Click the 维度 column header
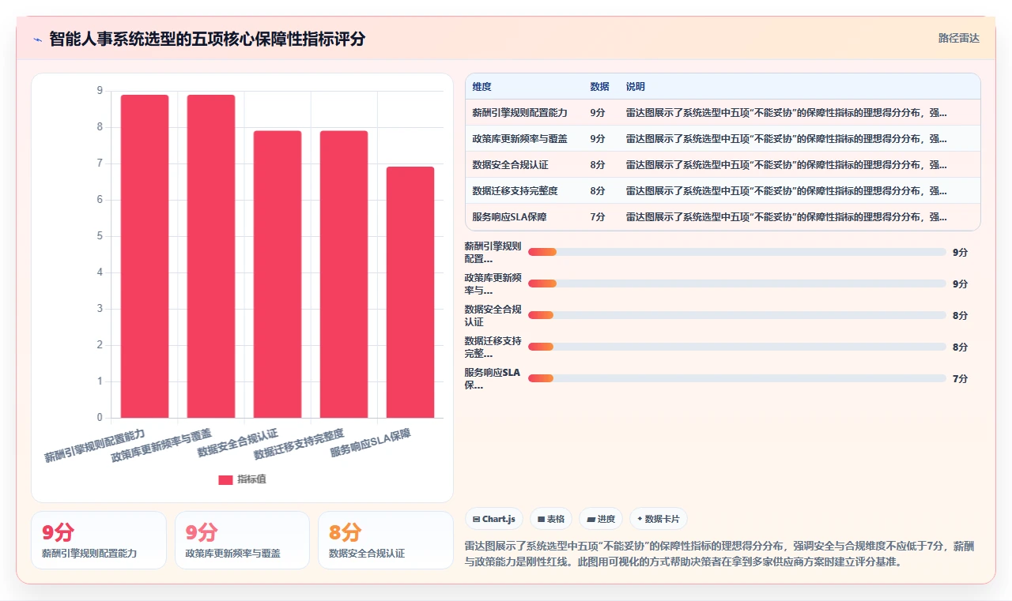This screenshot has width=1012, height=601. pyautogui.click(x=481, y=87)
